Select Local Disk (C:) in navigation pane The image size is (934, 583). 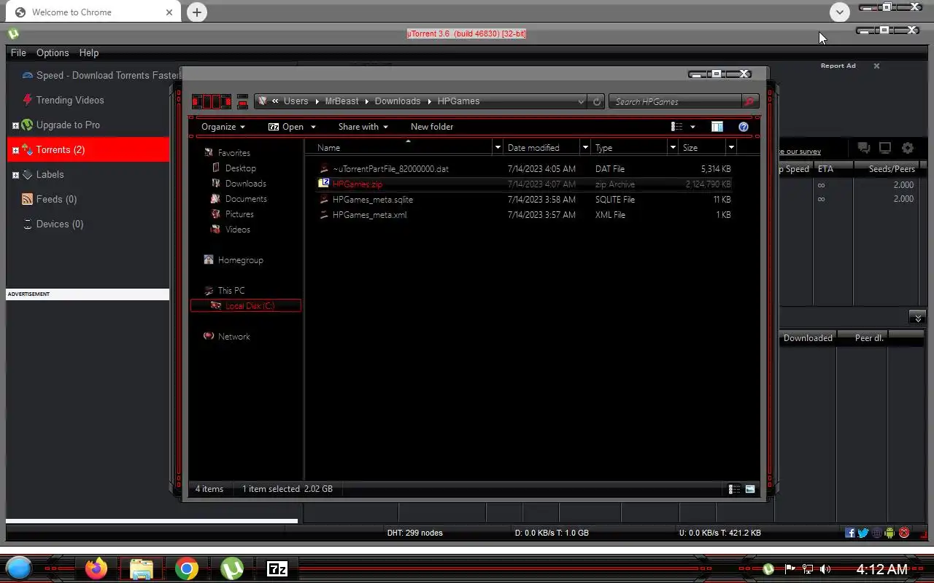click(245, 306)
